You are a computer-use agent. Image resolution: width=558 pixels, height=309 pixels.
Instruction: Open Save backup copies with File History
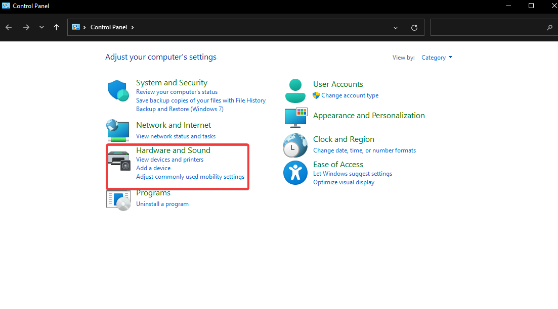(x=201, y=100)
